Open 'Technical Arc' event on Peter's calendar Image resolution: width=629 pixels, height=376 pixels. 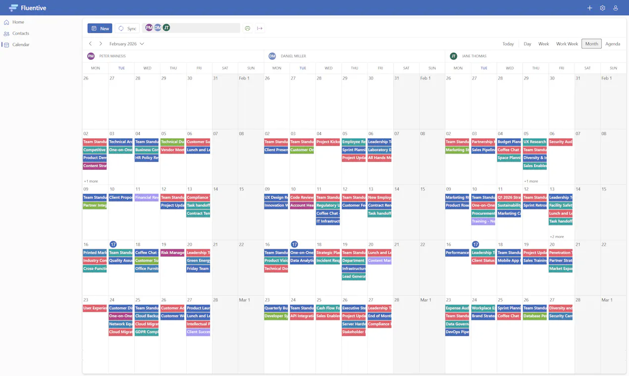(121, 142)
